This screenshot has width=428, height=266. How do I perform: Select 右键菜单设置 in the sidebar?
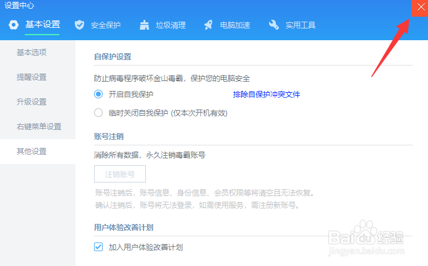coord(38,126)
